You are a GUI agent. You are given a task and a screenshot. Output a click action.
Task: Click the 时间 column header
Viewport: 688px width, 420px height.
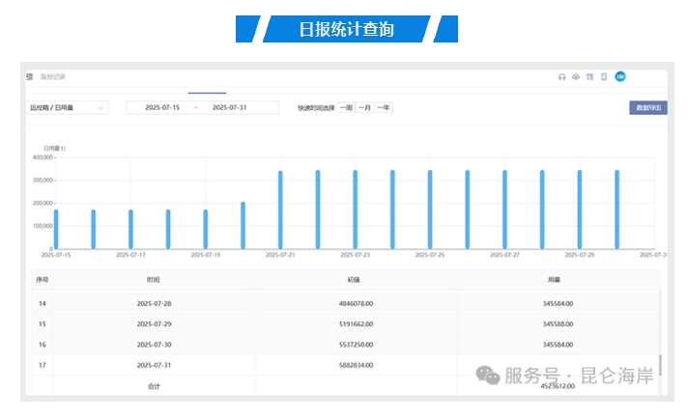(x=155, y=280)
